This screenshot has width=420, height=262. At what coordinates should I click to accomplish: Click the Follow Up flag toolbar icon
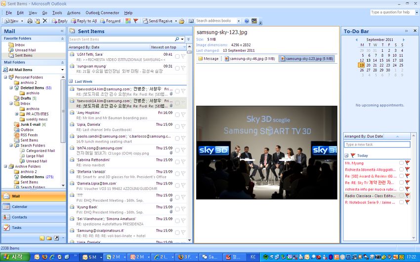coord(136,21)
